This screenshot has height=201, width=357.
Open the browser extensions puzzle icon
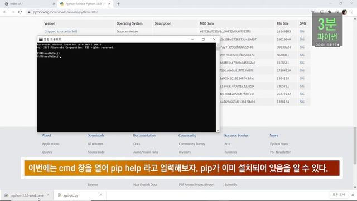pos(330,12)
